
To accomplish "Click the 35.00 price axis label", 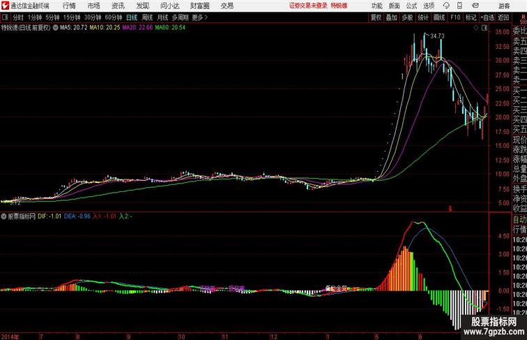I will (502, 31).
